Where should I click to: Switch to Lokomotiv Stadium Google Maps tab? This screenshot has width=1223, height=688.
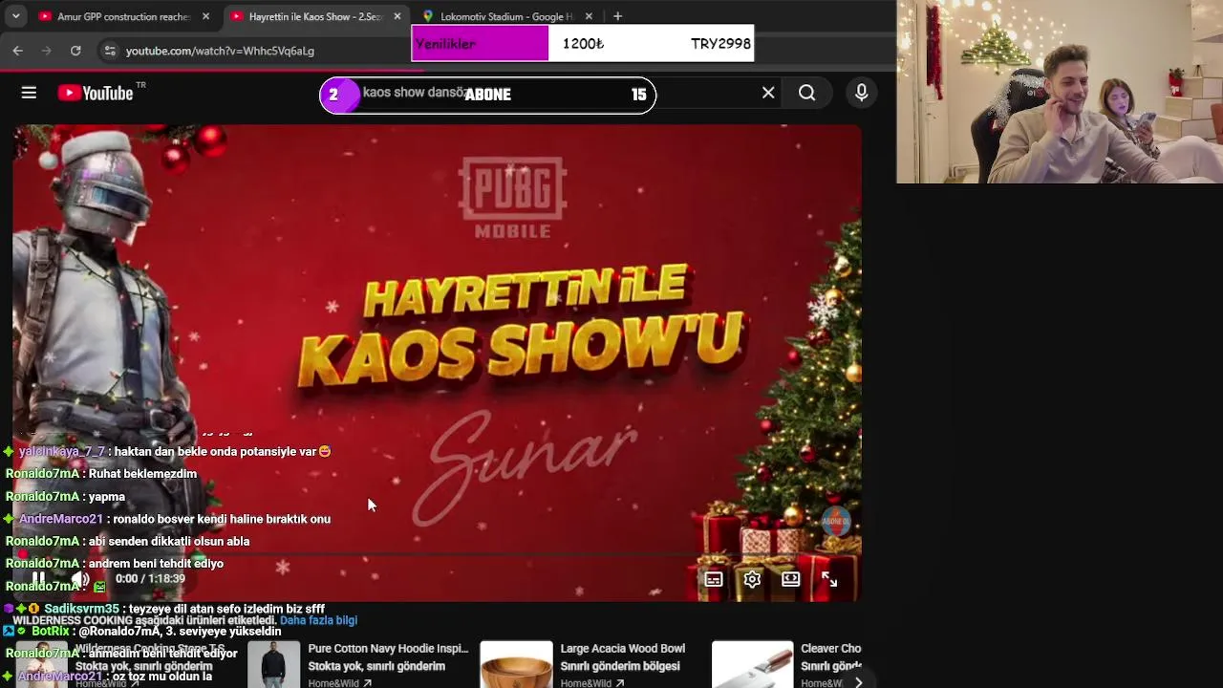tap(505, 16)
